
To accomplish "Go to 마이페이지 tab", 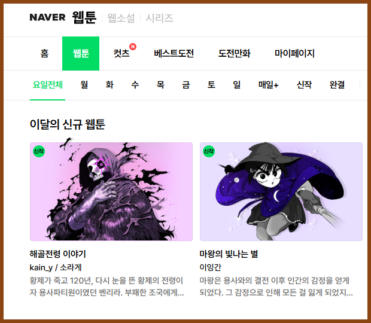I will [x=294, y=53].
